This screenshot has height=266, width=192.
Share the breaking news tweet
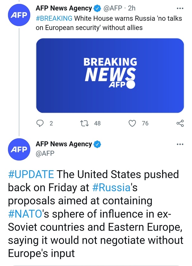point(180,123)
